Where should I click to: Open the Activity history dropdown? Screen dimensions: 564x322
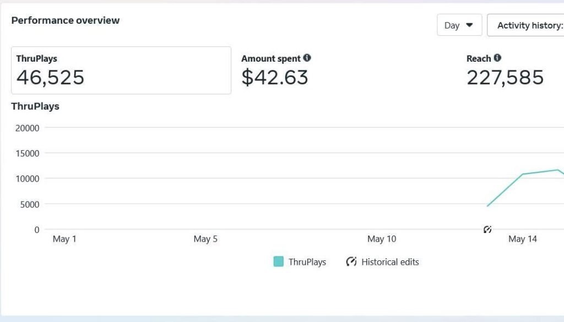pyautogui.click(x=525, y=25)
